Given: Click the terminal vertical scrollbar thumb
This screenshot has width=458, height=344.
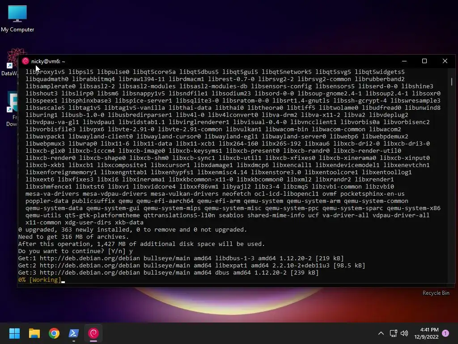Looking at the screenshot, I should coord(452,82).
